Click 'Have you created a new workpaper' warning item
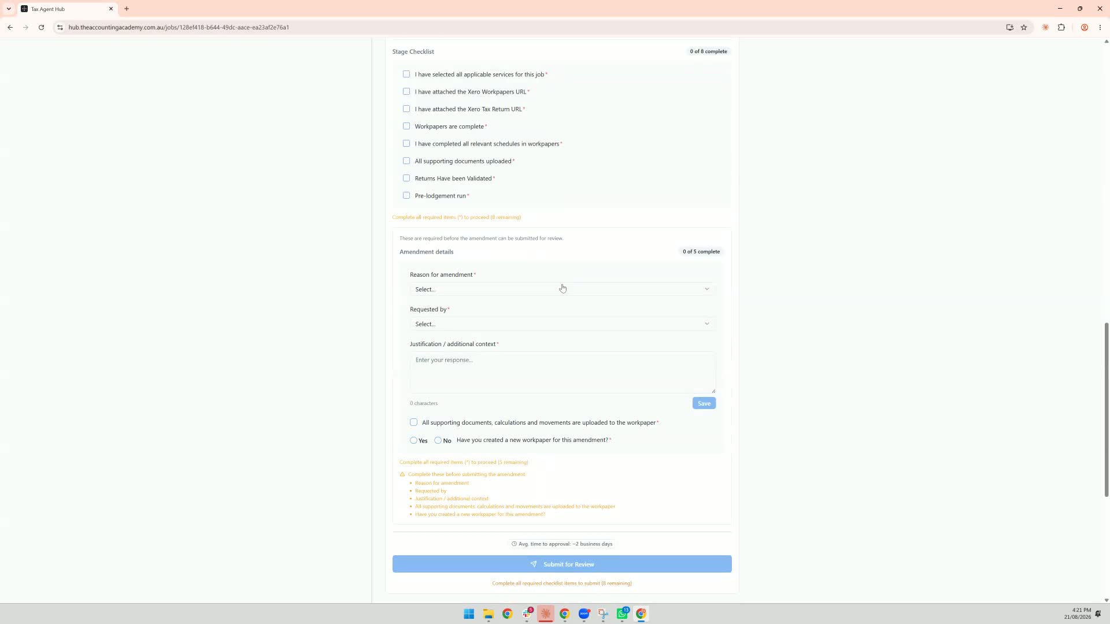 coord(480,514)
